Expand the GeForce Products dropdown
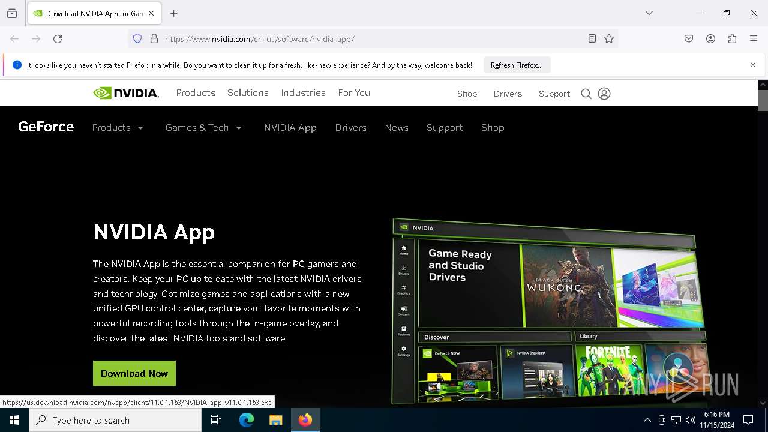Image resolution: width=768 pixels, height=432 pixels. 118,128
